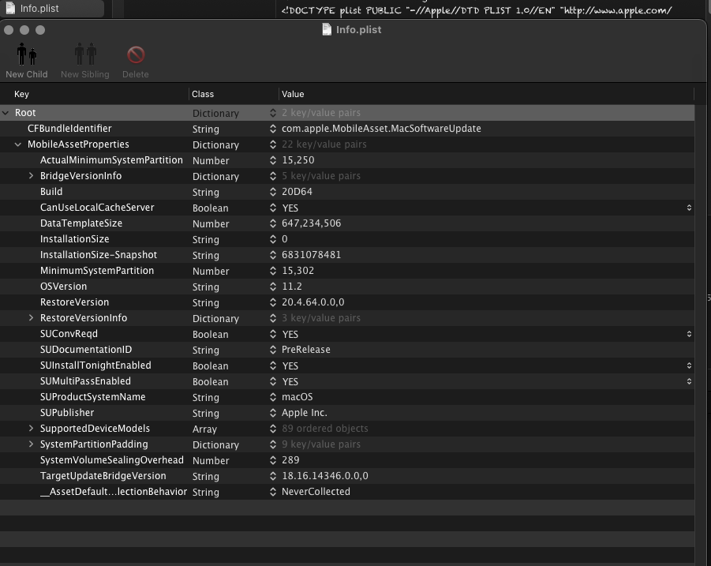Click the value 11.2 for OSVersion
Screen dimensions: 711x566
coord(292,287)
